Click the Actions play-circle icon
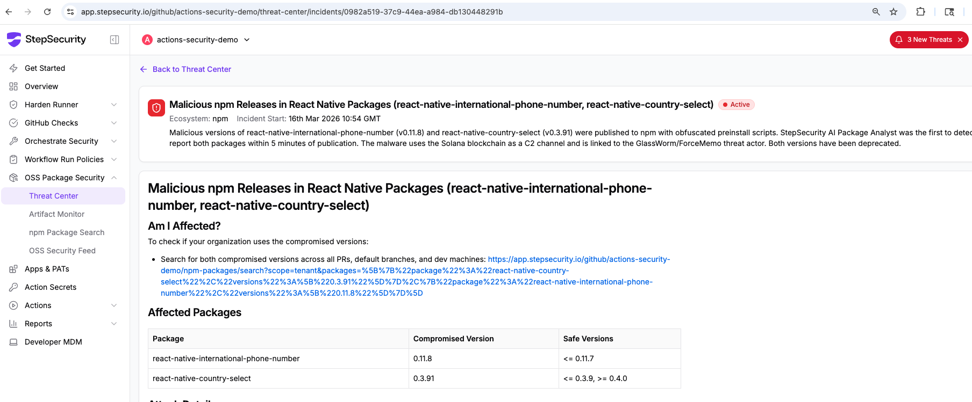This screenshot has width=972, height=402. pos(13,305)
